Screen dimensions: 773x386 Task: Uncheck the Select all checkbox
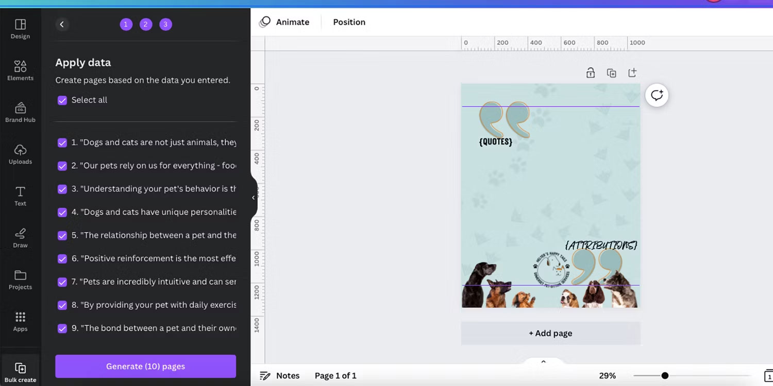(62, 100)
